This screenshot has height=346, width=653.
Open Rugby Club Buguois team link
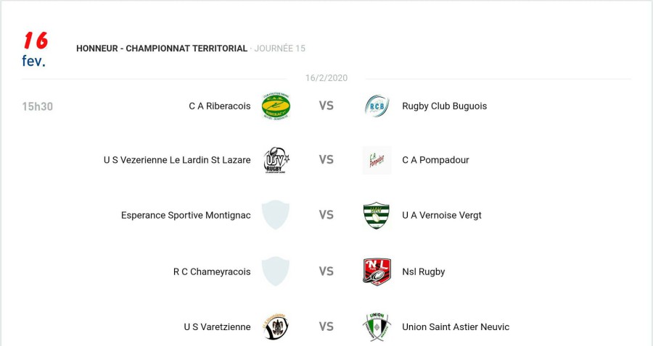[x=444, y=106]
